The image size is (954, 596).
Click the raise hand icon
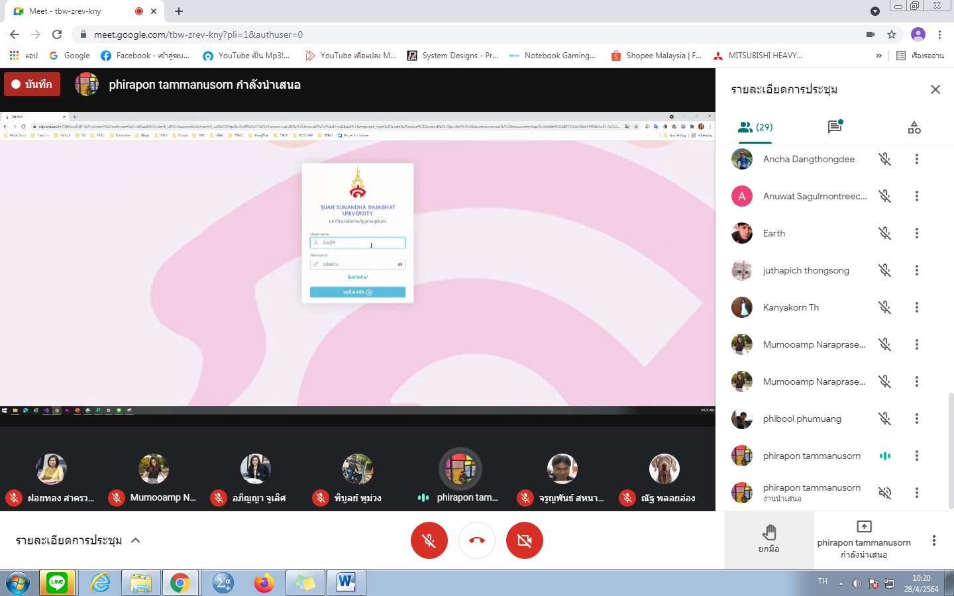[768, 539]
